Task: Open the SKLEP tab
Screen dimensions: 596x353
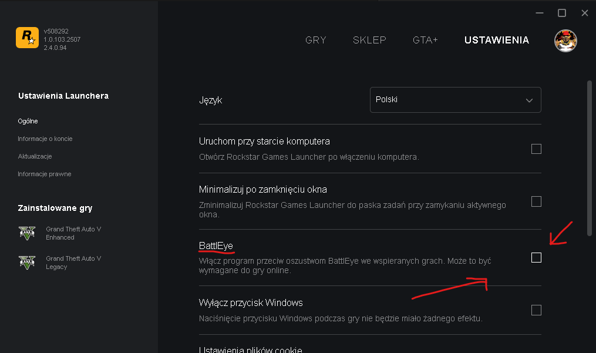Action: click(369, 41)
